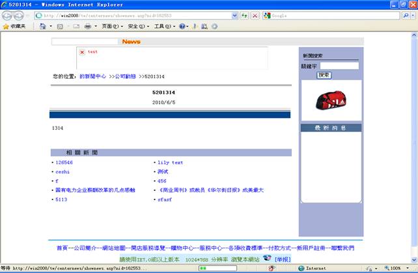Click the Stop loading X icon

[255, 14]
